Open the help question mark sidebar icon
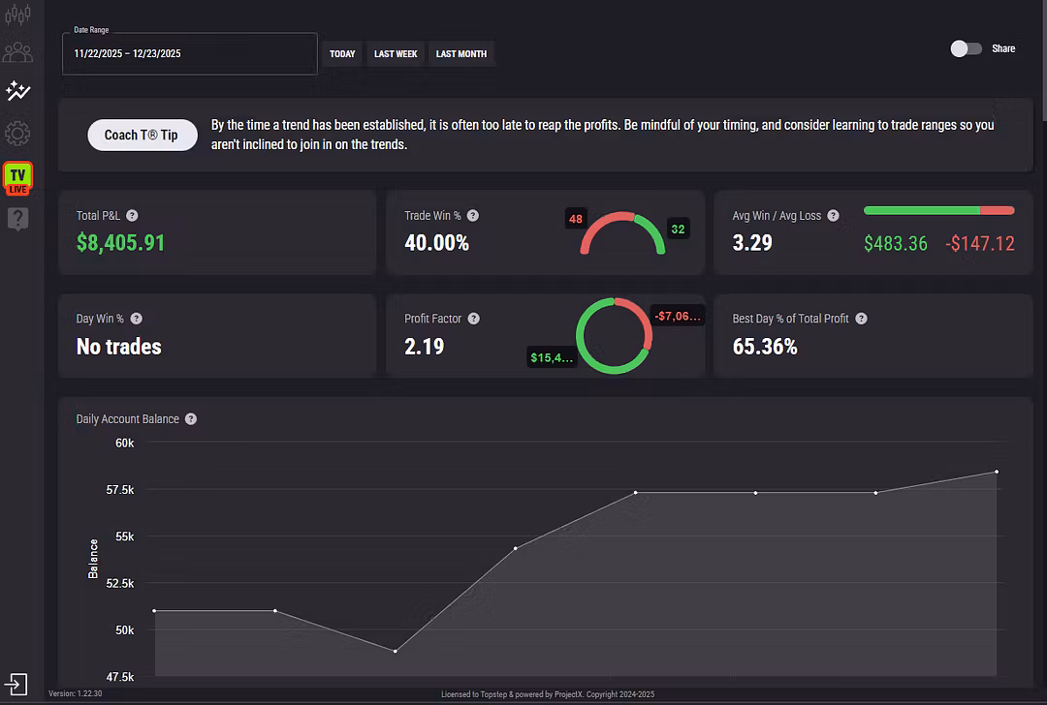The image size is (1047, 705). [17, 220]
